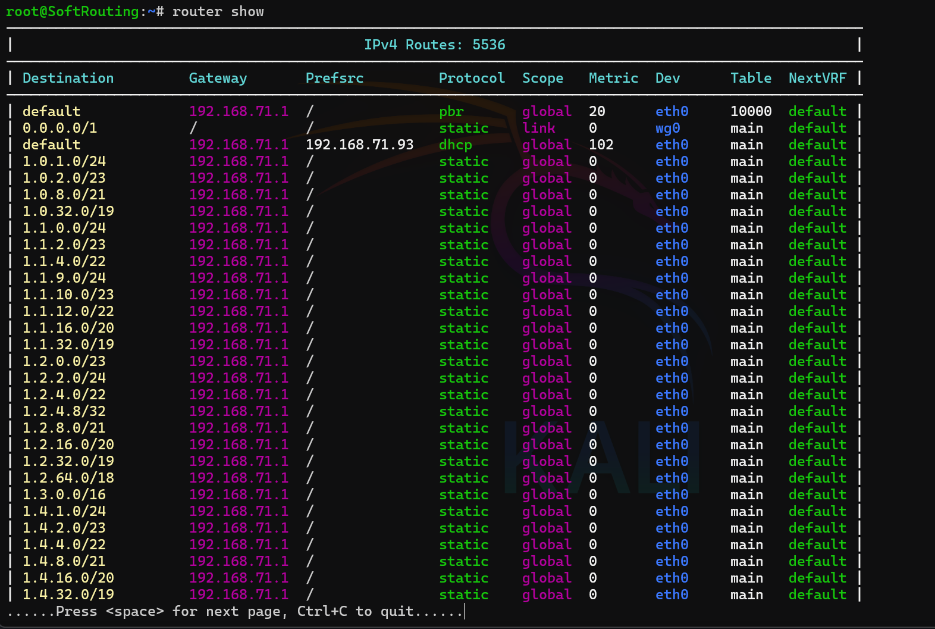Click the pbr protocol value
This screenshot has height=629, width=935.
tap(451, 111)
